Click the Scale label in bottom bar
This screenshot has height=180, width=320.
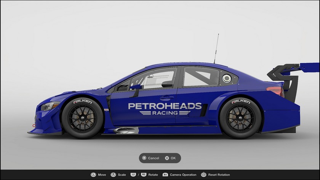[122, 175]
